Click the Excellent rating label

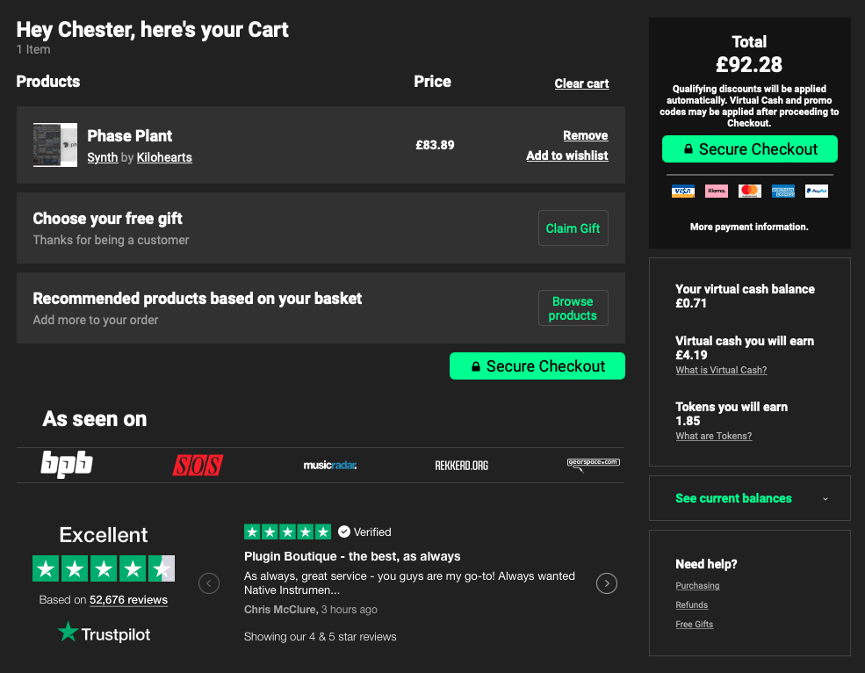tap(104, 535)
